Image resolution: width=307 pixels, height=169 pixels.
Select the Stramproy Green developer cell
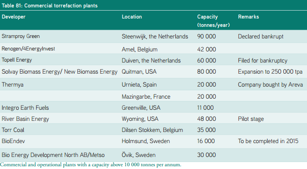pos(21,36)
